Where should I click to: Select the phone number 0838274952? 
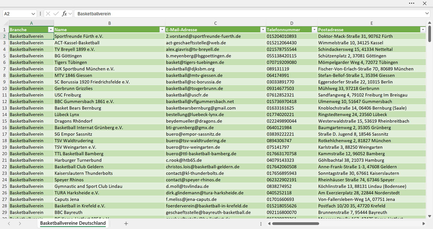[x=292, y=186]
